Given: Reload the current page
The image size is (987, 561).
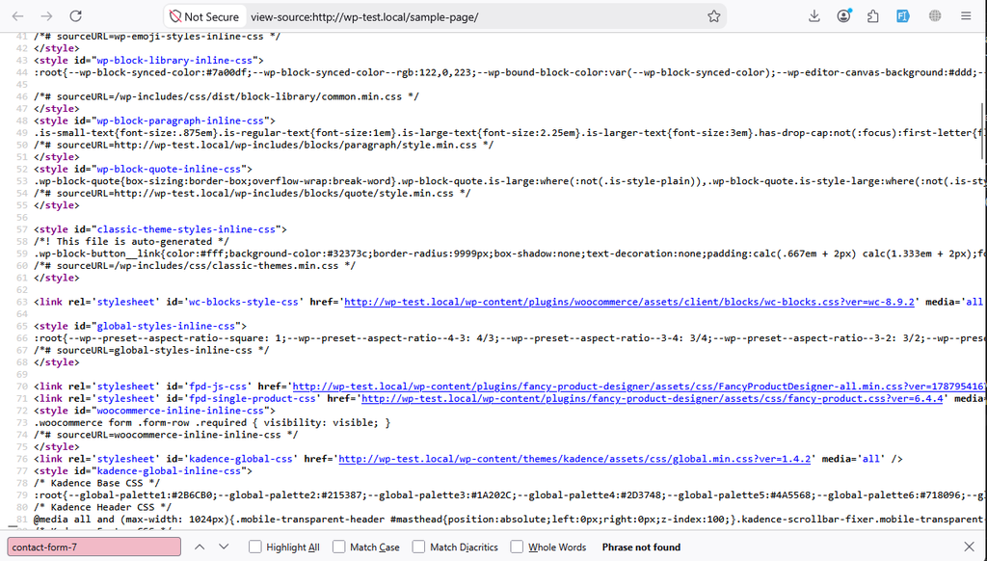Looking at the screenshot, I should (75, 16).
